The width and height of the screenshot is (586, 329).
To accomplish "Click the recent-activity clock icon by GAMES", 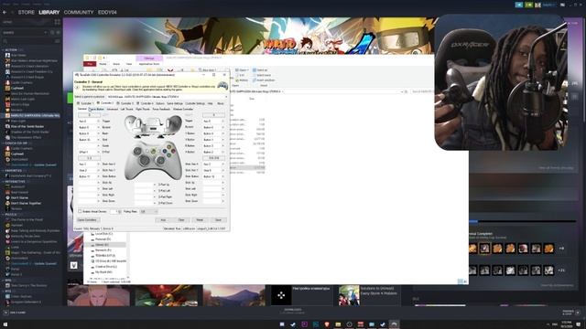I will 52,33.
